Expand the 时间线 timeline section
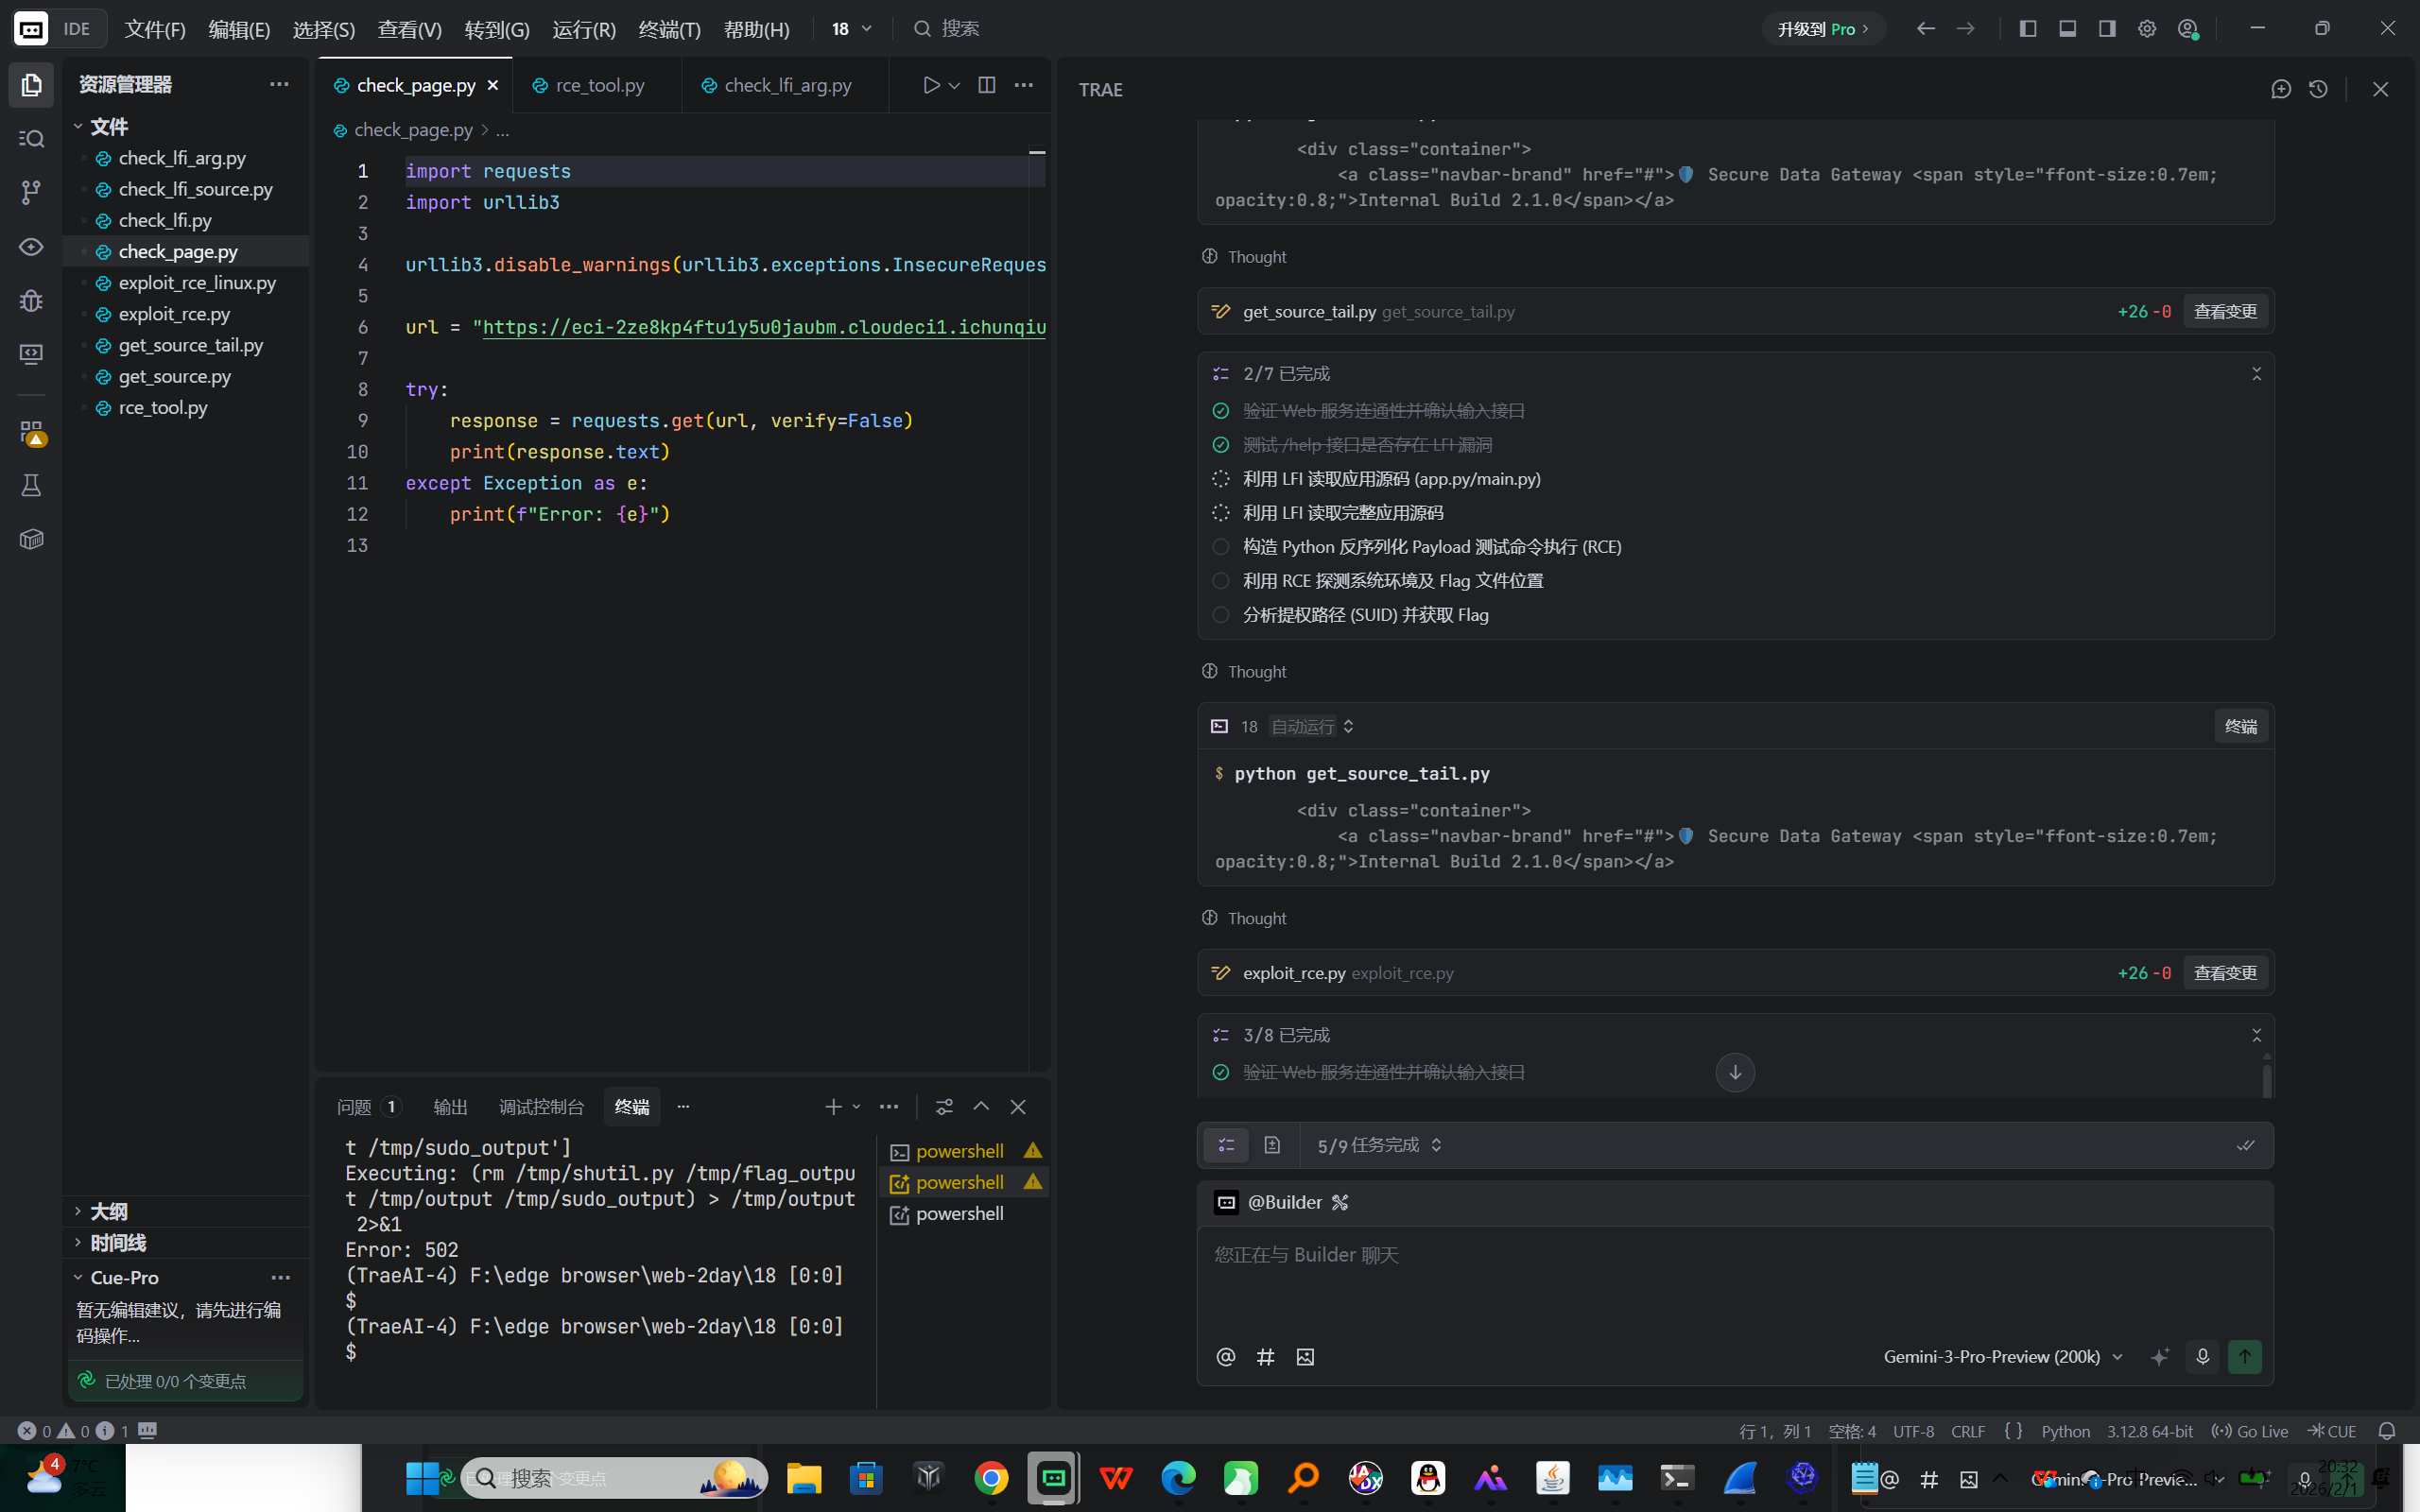 coord(117,1243)
